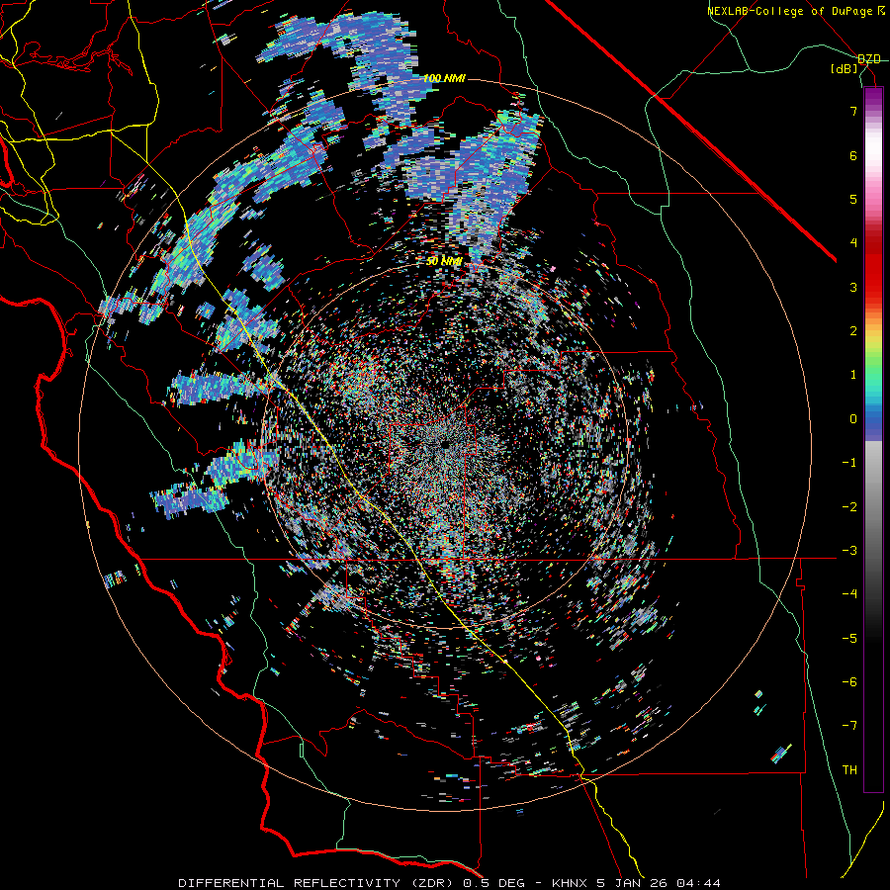890x890 pixels.
Task: Click the 4 value on the color scale
Action: coord(853,243)
